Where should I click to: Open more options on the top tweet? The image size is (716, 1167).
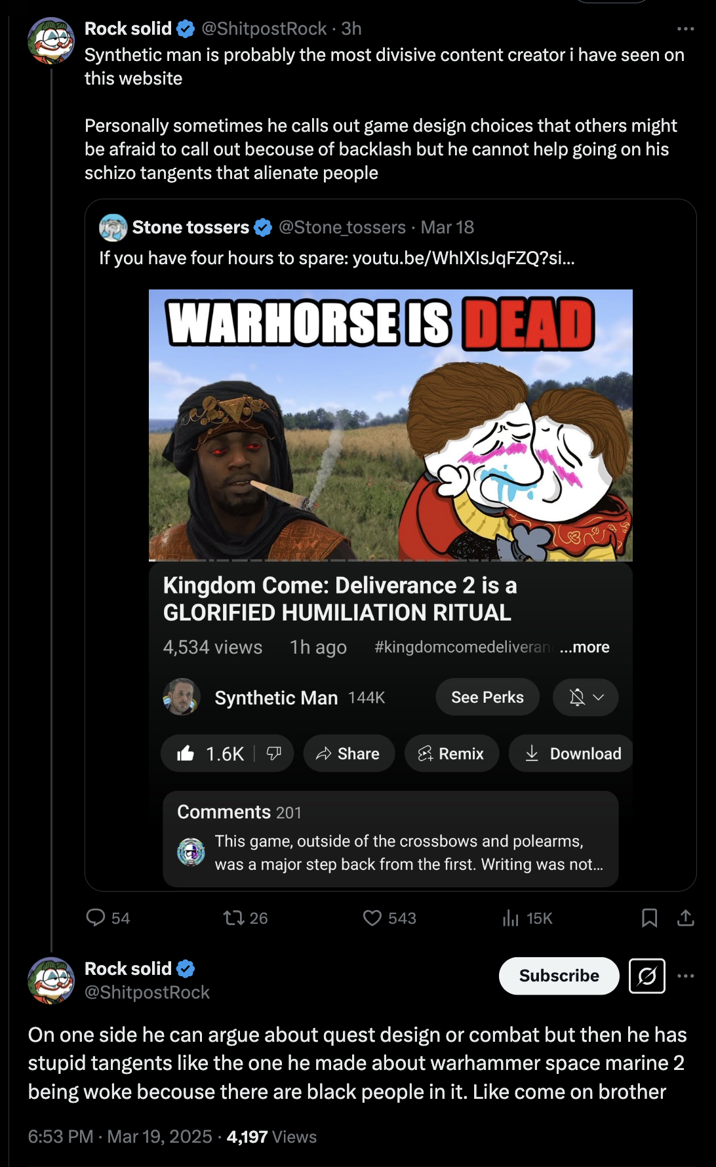pyautogui.click(x=685, y=29)
